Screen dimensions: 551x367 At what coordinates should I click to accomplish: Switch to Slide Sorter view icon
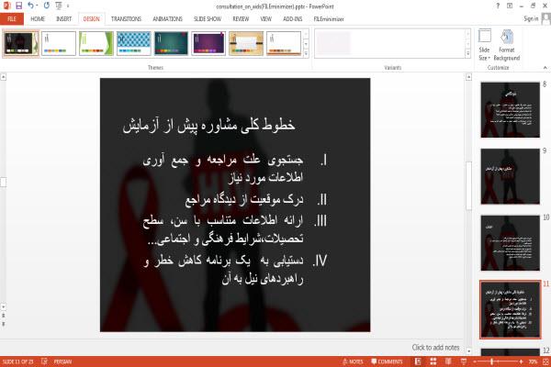(433, 361)
